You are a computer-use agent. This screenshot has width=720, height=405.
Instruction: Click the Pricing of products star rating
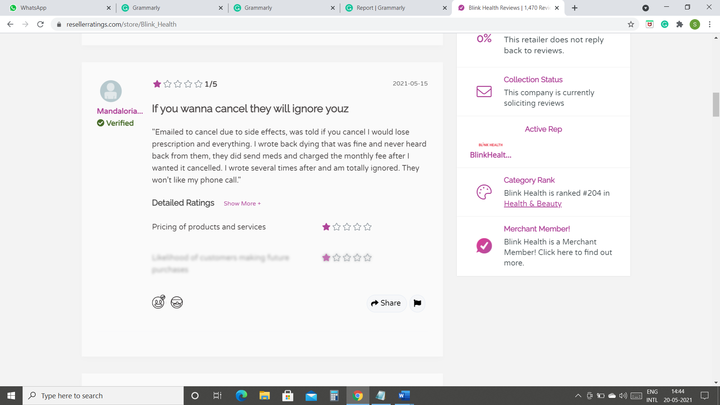pyautogui.click(x=347, y=227)
